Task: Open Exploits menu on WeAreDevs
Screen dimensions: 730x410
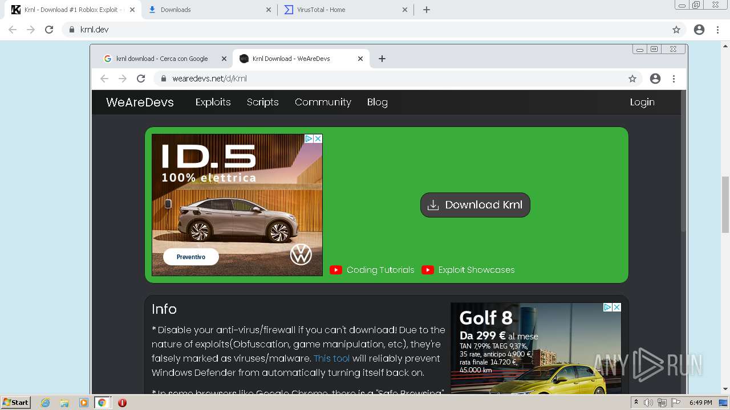Action: [x=213, y=102]
